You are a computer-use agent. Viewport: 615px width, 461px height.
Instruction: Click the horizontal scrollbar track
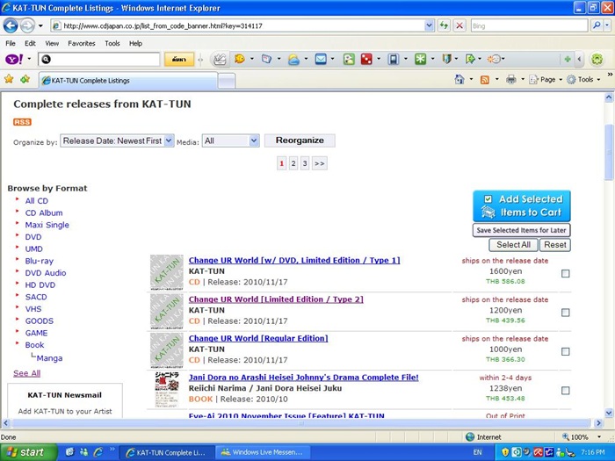coord(301,423)
